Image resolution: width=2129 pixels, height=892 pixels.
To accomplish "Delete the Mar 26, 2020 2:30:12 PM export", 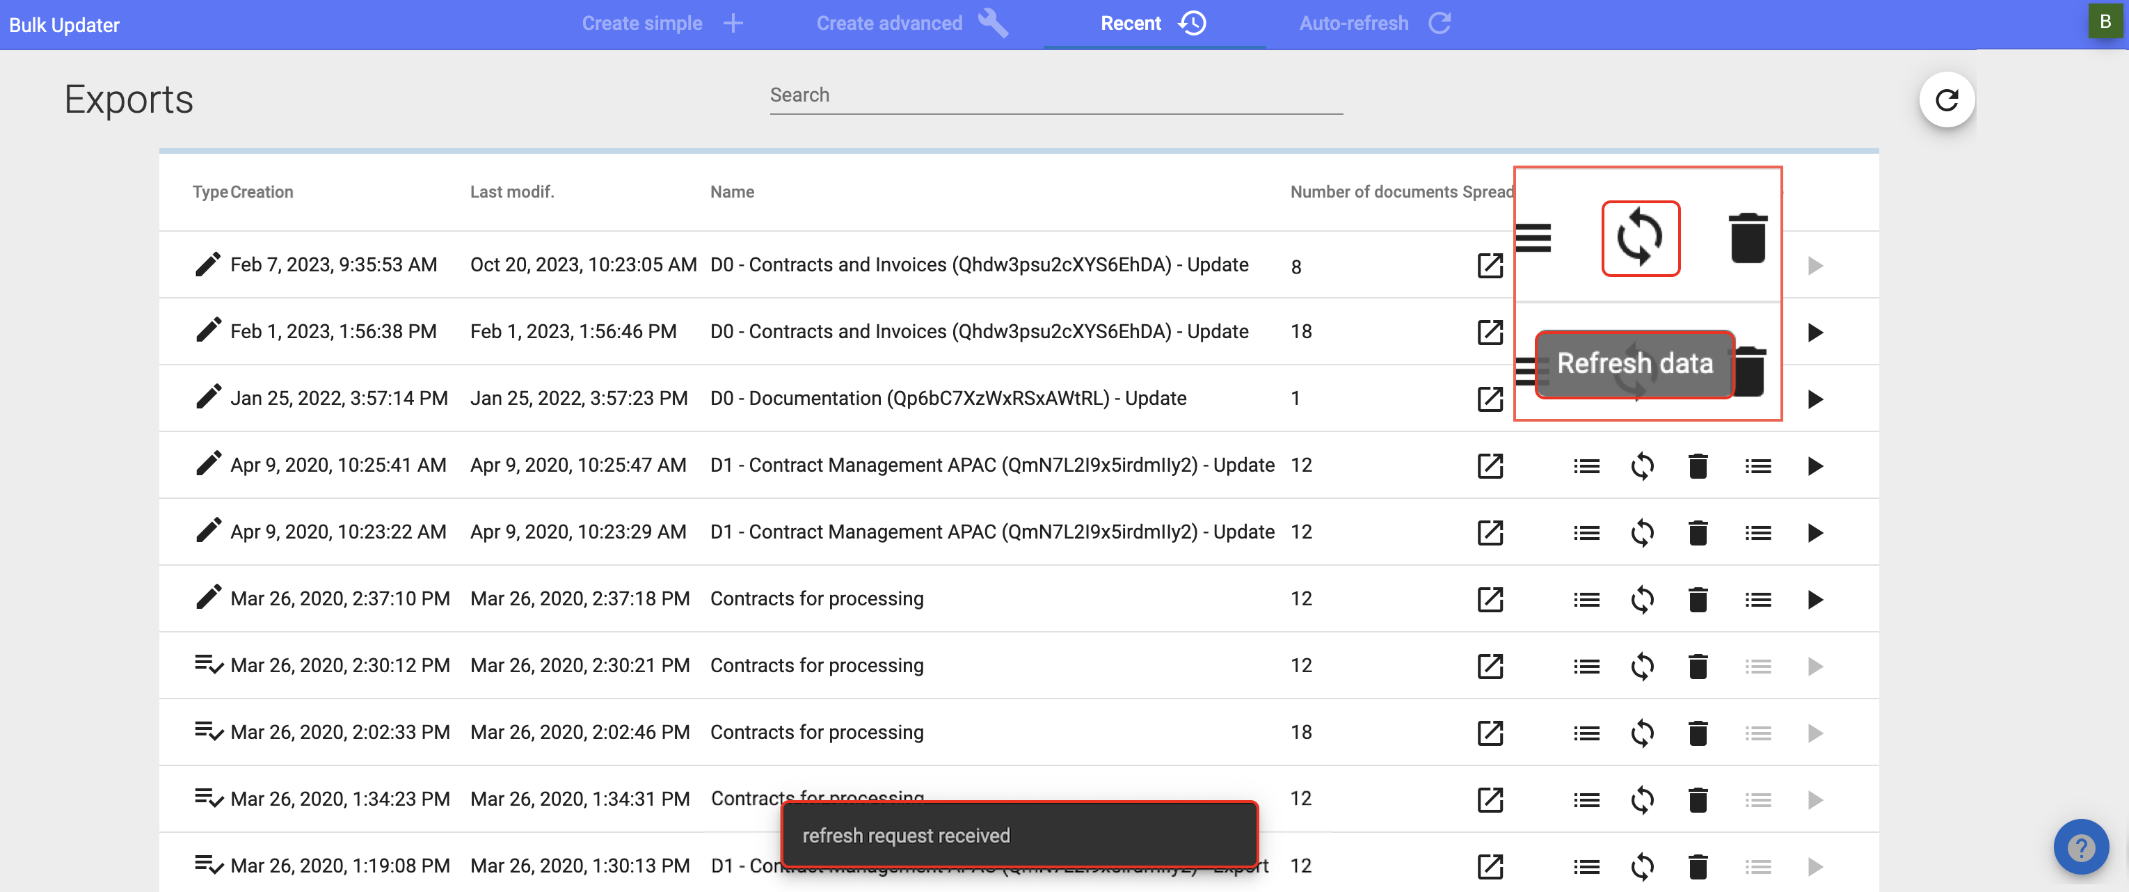I will 1698,667.
